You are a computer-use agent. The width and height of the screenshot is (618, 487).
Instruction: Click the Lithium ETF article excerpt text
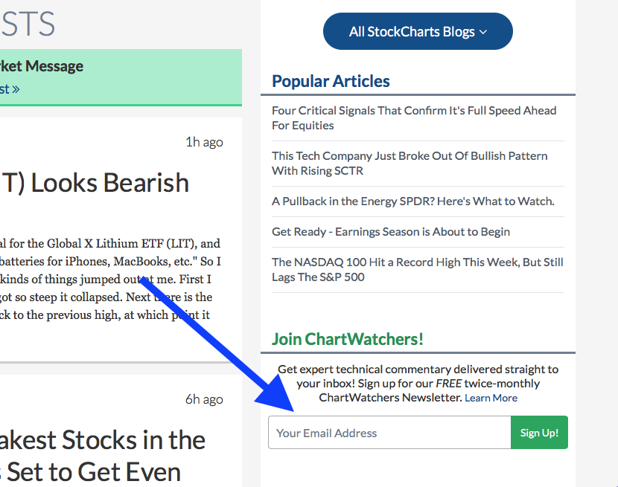point(110,279)
